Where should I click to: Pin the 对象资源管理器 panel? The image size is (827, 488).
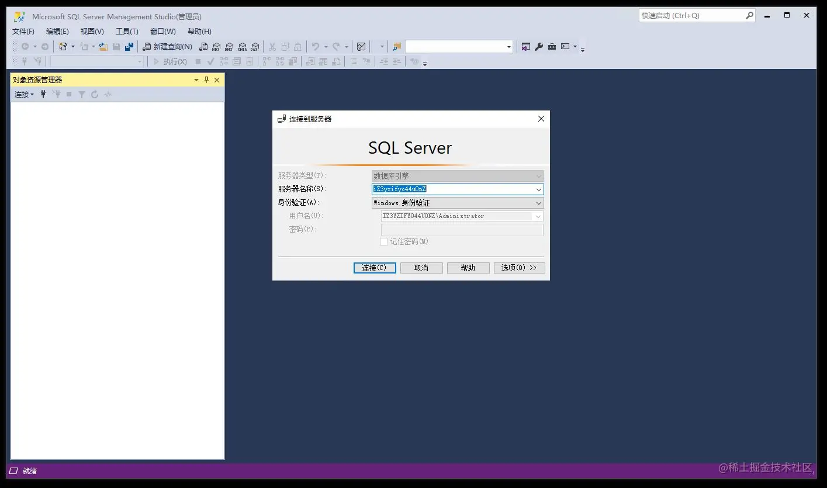(206, 80)
